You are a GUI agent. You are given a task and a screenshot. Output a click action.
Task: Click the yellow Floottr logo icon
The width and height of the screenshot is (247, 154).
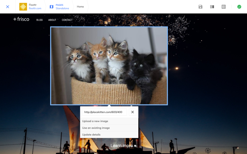click(x=23, y=7)
